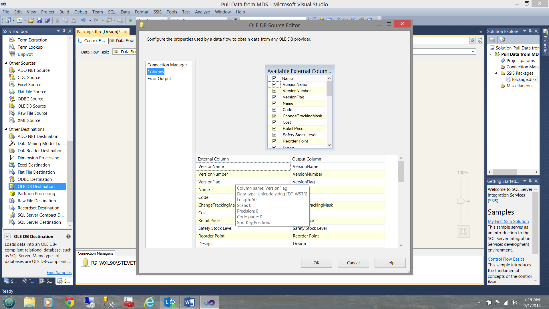Toggle the Cost checkbox in Available External Columns

[274, 122]
